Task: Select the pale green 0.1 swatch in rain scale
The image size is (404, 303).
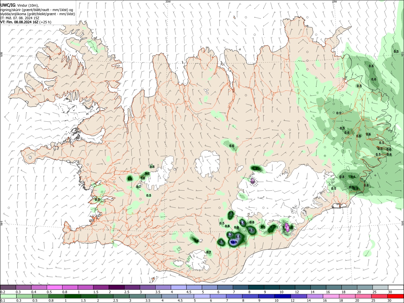Action: (9, 296)
